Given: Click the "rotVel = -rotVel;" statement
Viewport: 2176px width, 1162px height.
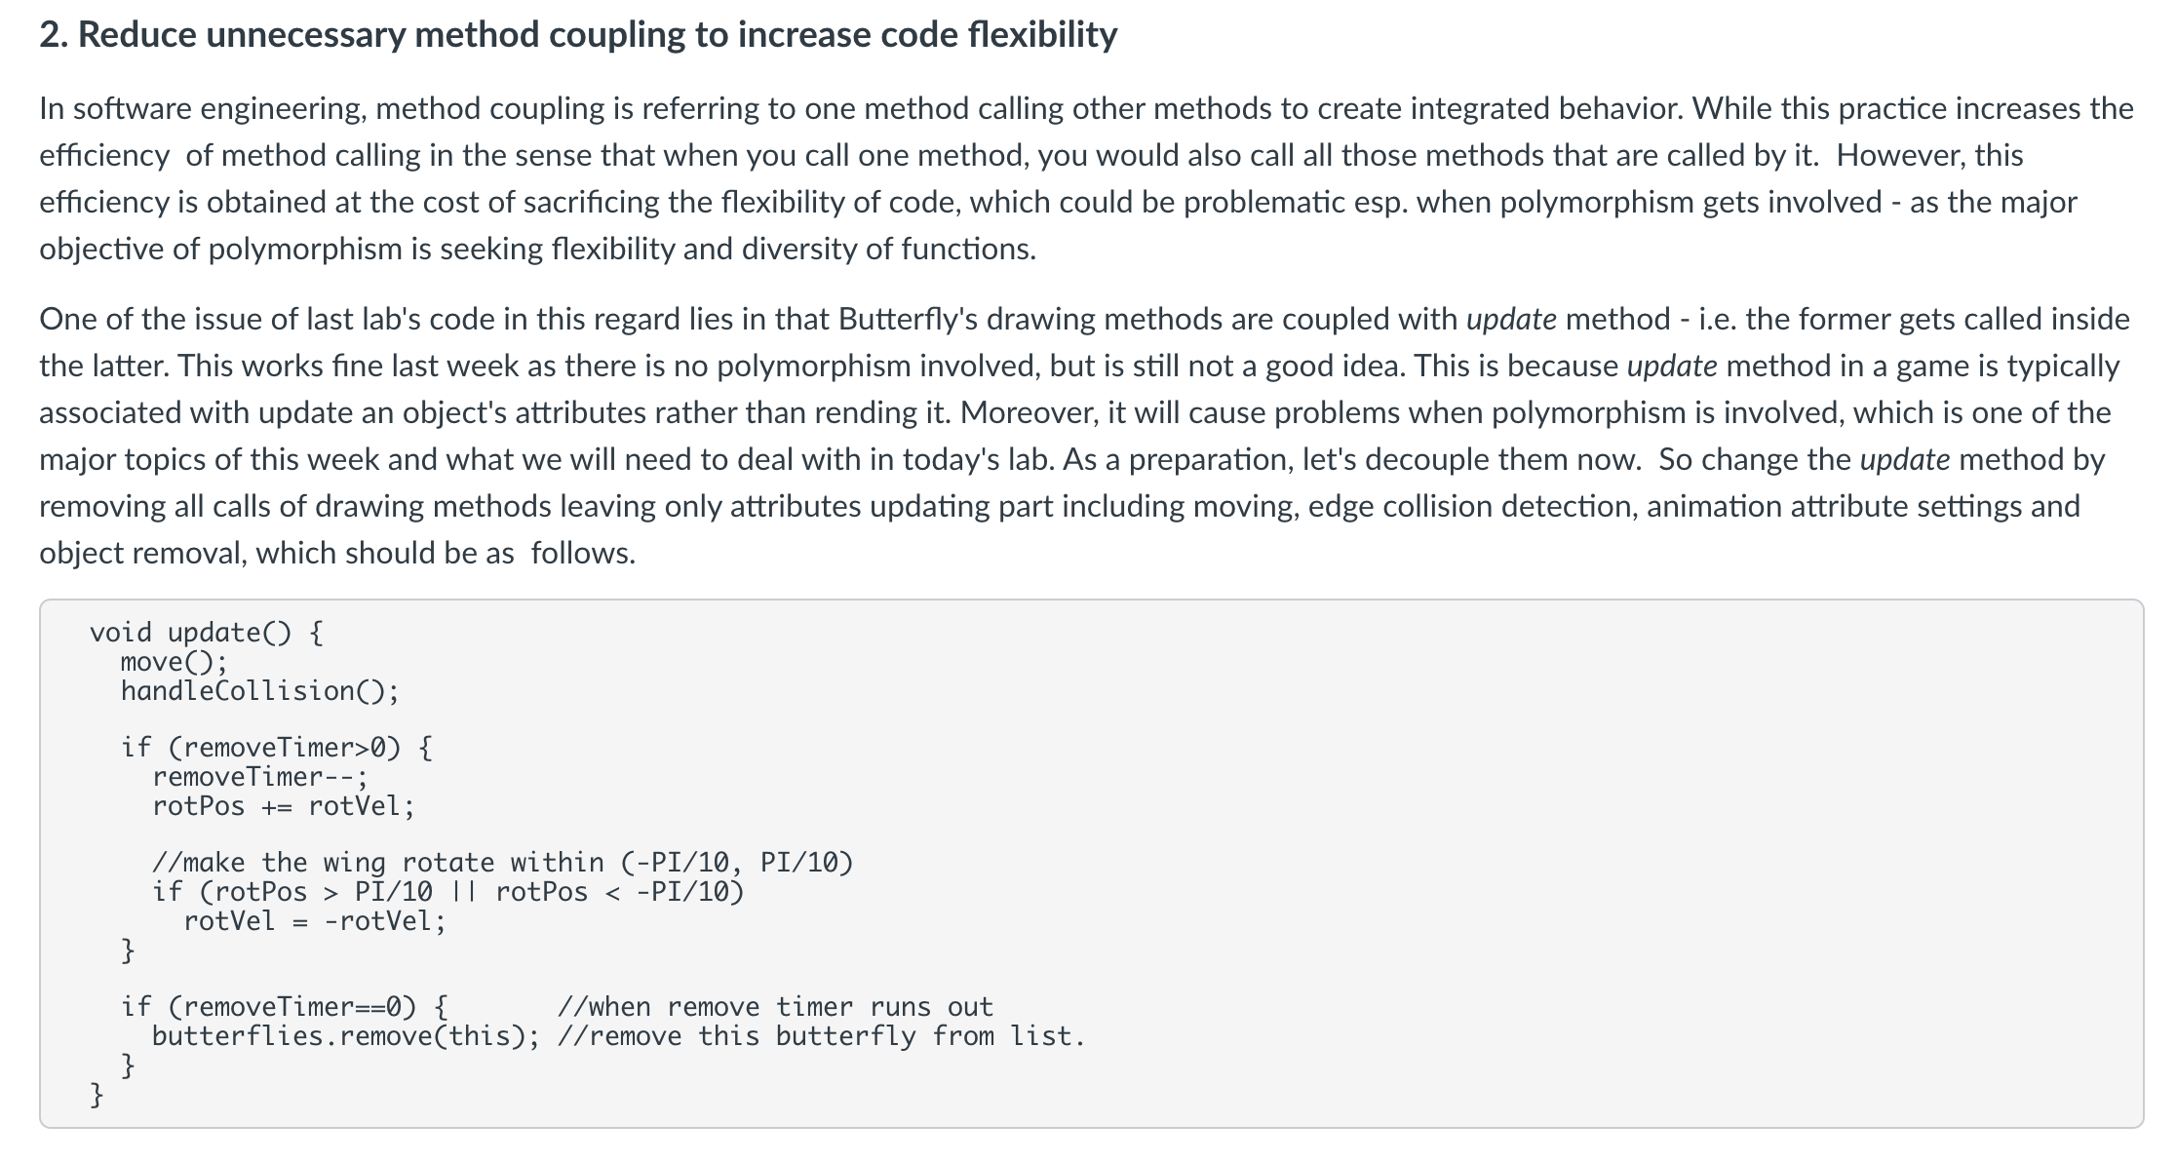Looking at the screenshot, I should pyautogui.click(x=314, y=921).
